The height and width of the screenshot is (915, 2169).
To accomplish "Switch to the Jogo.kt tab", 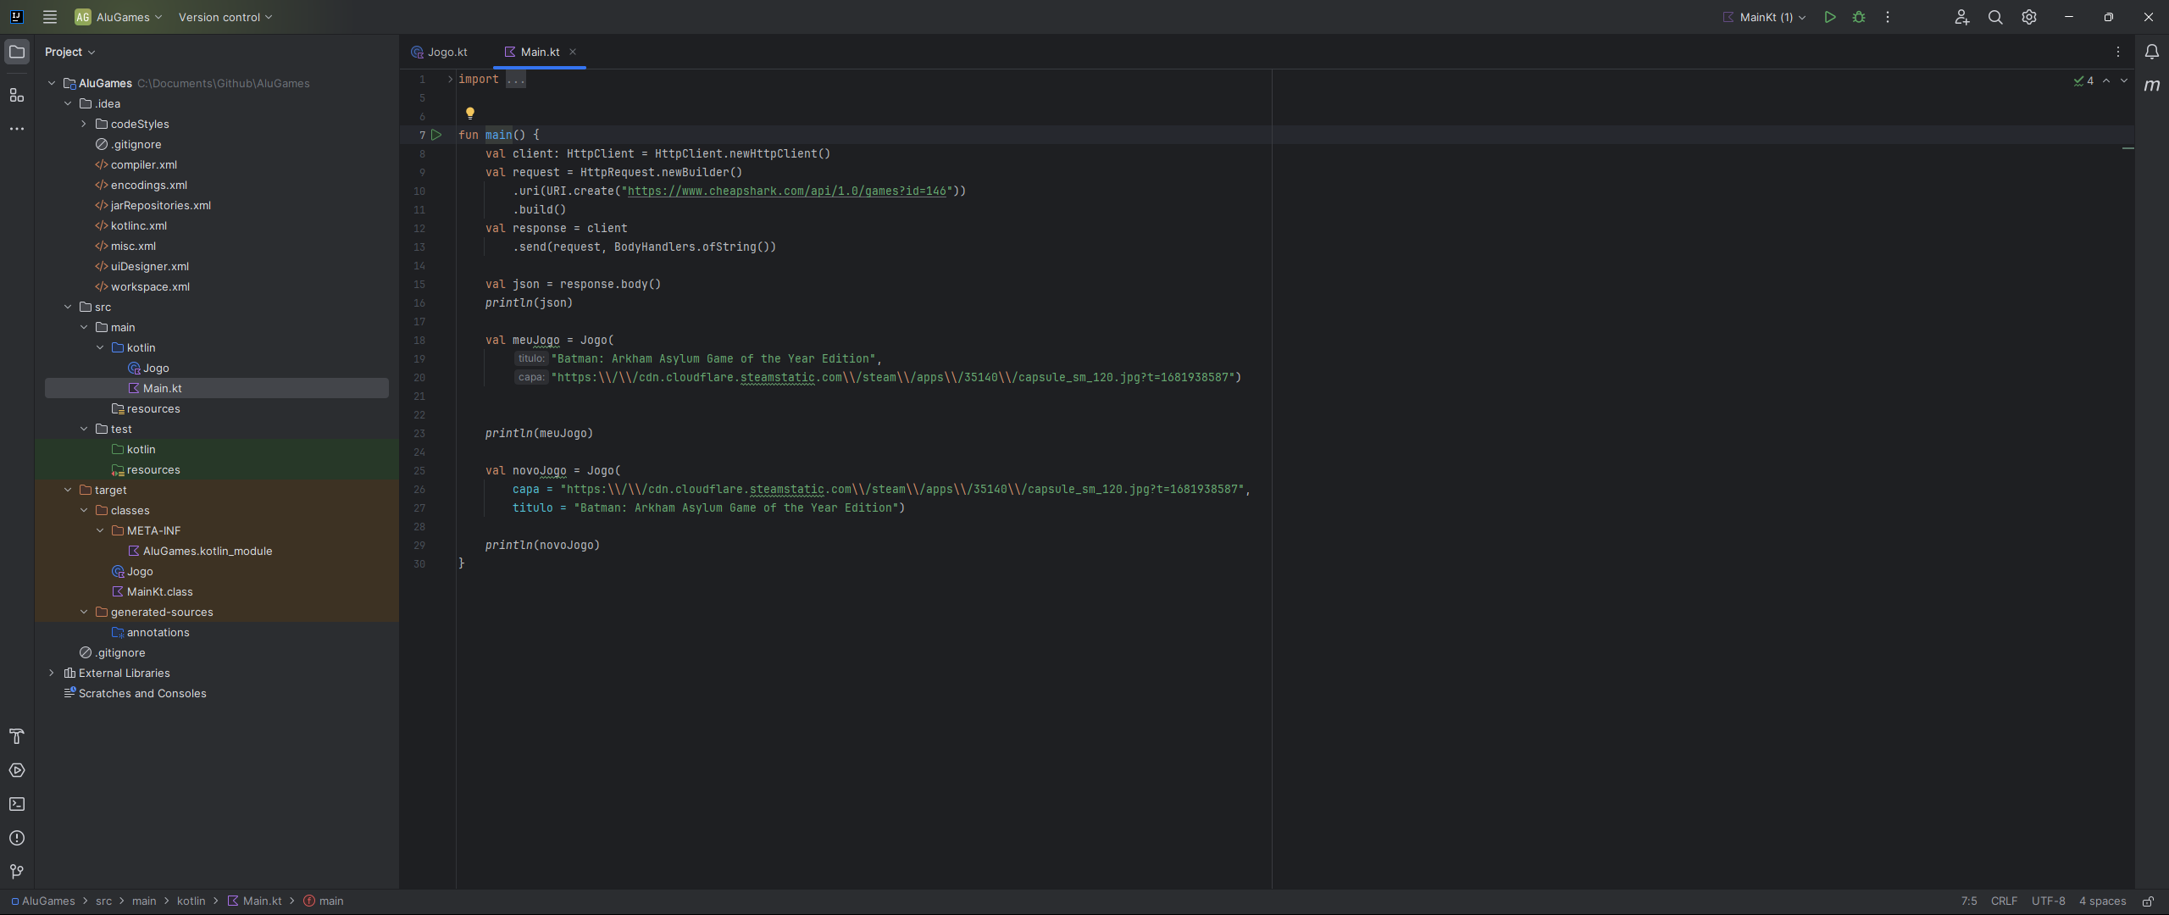I will (441, 52).
